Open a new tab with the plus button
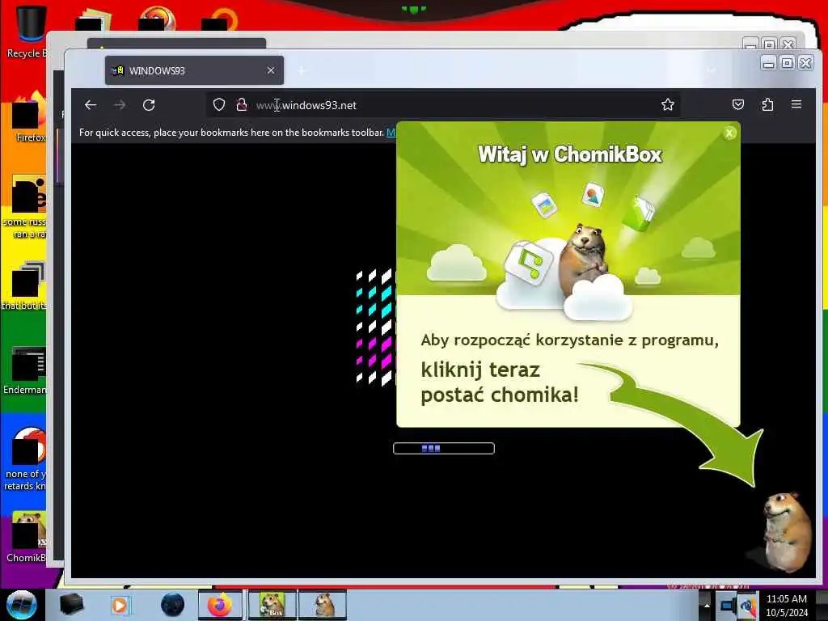Image resolution: width=828 pixels, height=621 pixels. [302, 70]
